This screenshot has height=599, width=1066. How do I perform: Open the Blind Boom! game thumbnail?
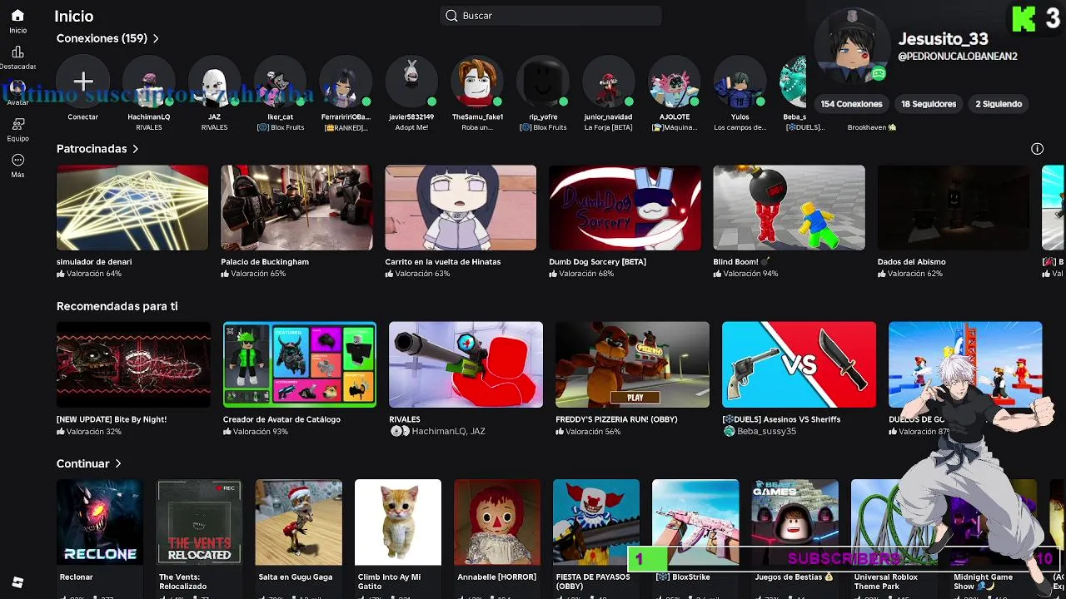pyautogui.click(x=789, y=207)
